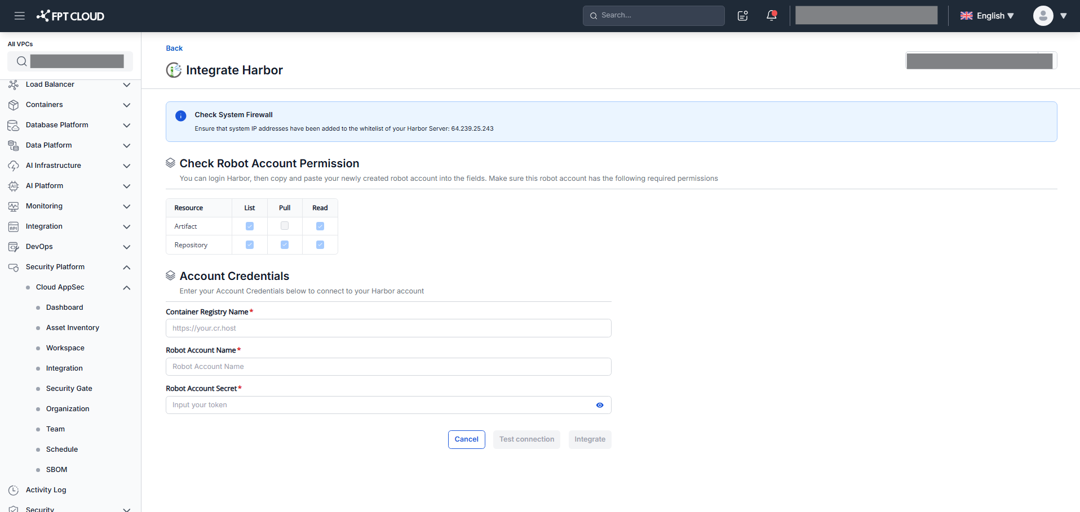Click the Harbor logo icon beside title
Screen dimensions: 1080x512
point(174,70)
